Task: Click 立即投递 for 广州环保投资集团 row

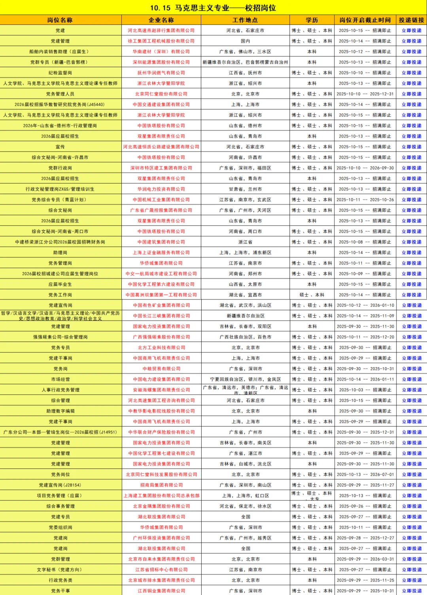Action: [x=412, y=538]
